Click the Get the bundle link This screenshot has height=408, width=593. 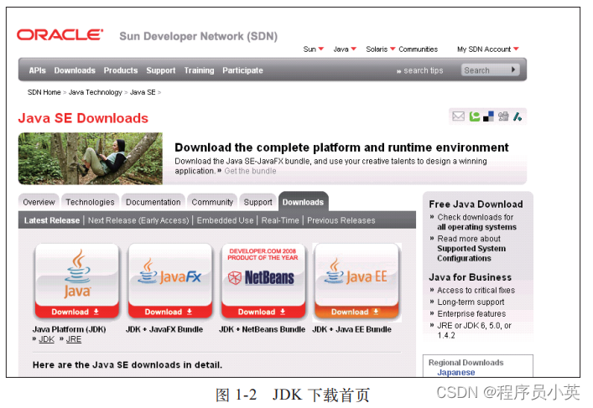[x=250, y=171]
